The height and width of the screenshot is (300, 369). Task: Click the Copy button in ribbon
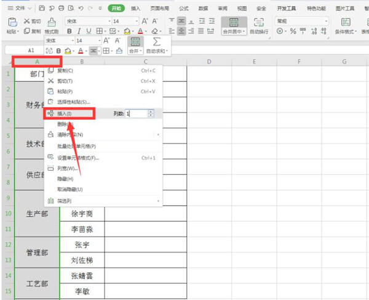[x=32, y=31]
